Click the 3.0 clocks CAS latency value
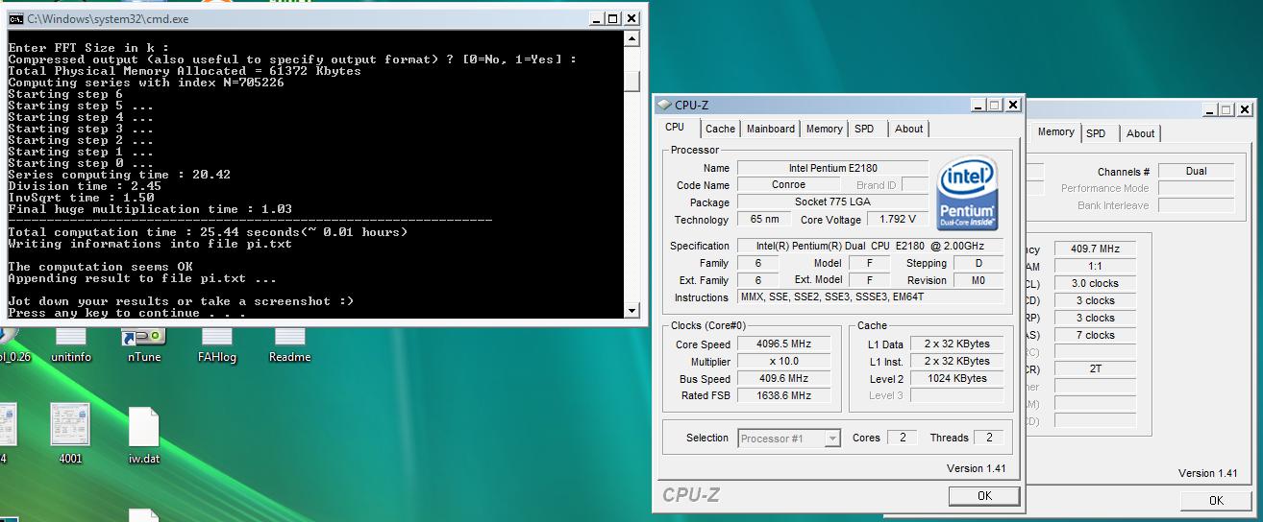The width and height of the screenshot is (1263, 522). (x=1094, y=283)
